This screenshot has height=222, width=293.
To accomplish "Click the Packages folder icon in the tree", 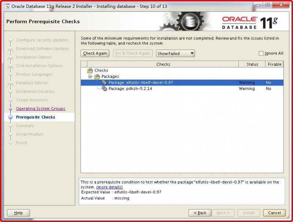I will [x=97, y=76].
